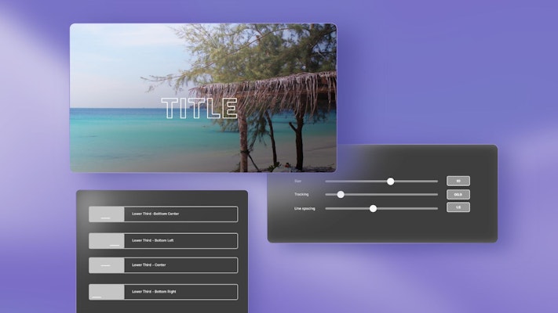This screenshot has width=558, height=313.
Task: Focus the Line spacing value field
Action: click(x=458, y=207)
